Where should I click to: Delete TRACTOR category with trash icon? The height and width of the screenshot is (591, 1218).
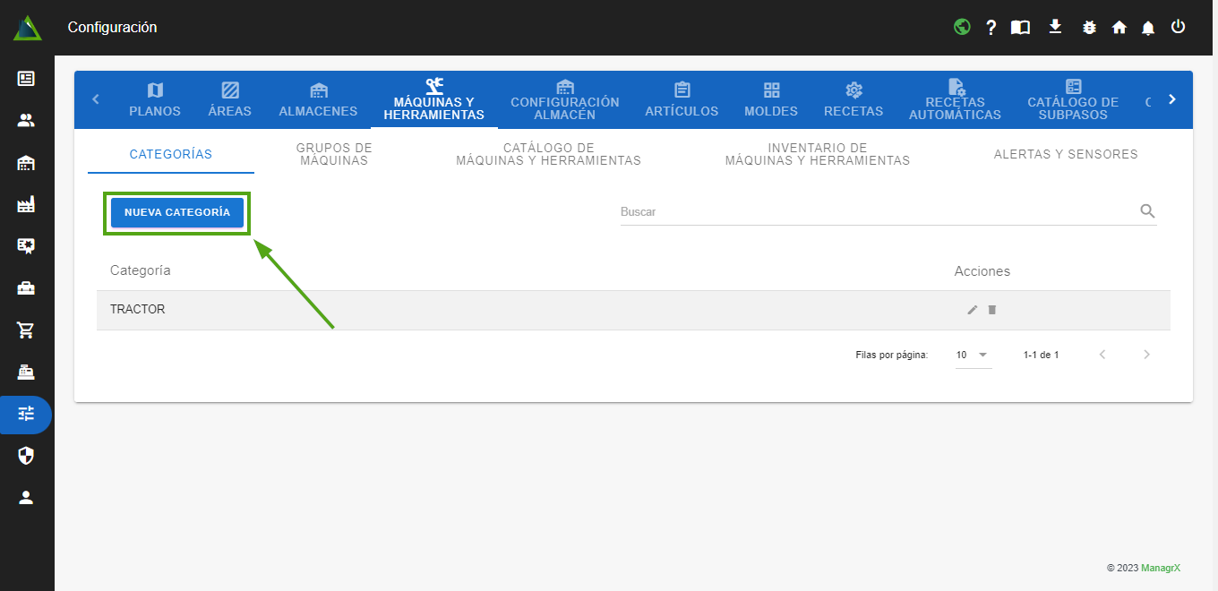click(991, 310)
